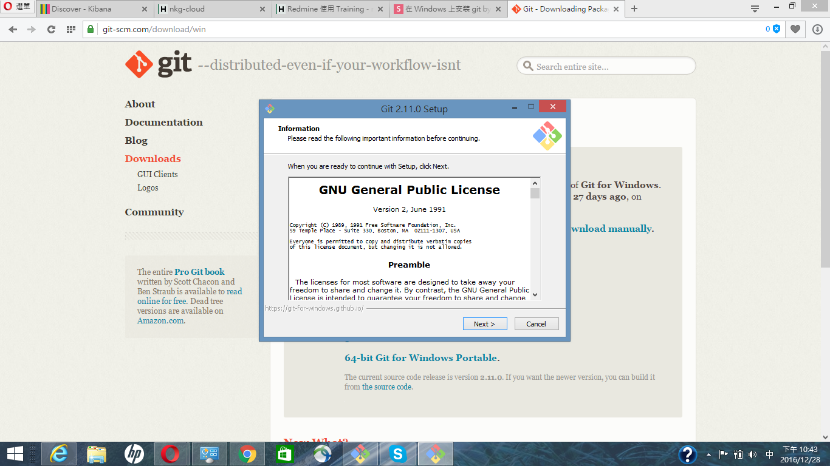Open the About page link
The height and width of the screenshot is (466, 830).
pyautogui.click(x=140, y=104)
